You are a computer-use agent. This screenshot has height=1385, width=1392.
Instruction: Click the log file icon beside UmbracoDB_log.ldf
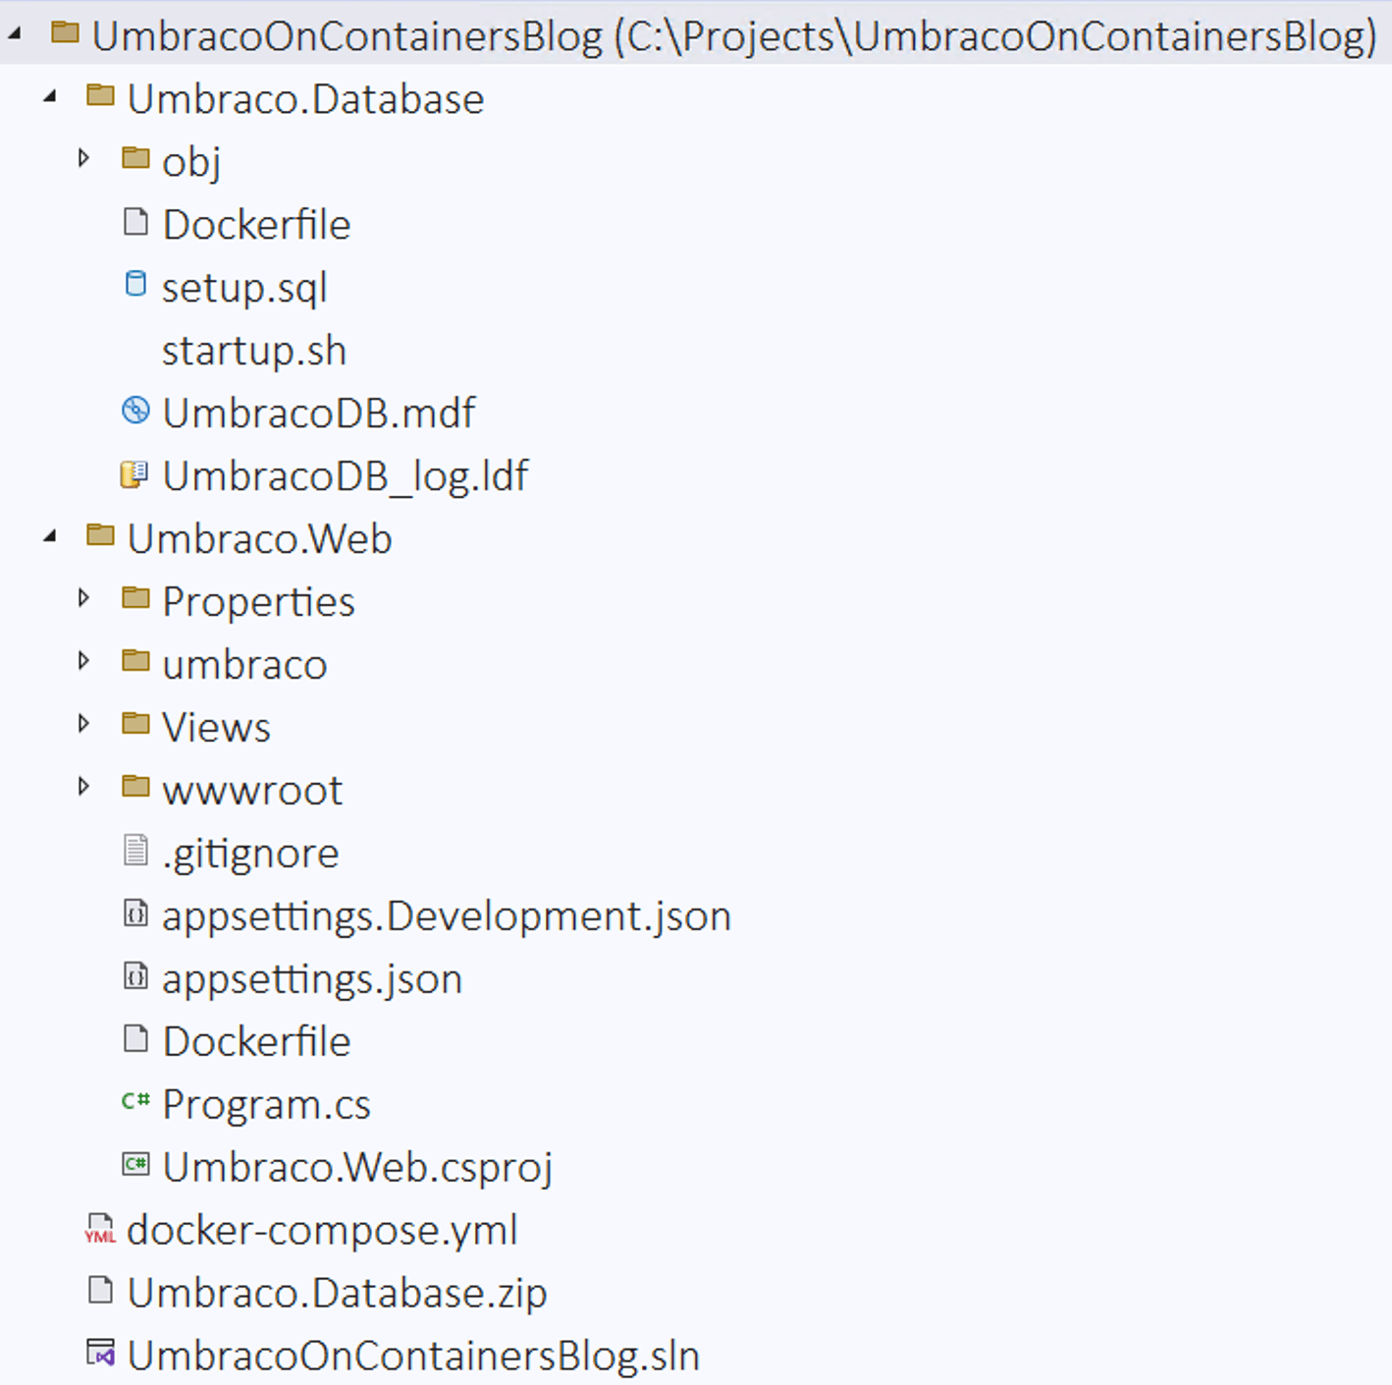click(x=134, y=474)
